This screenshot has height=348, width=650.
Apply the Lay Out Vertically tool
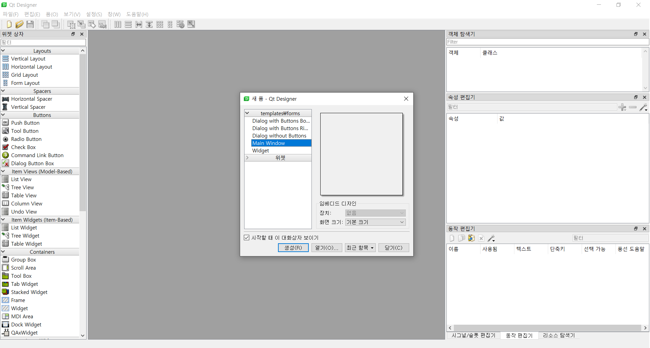click(x=128, y=24)
